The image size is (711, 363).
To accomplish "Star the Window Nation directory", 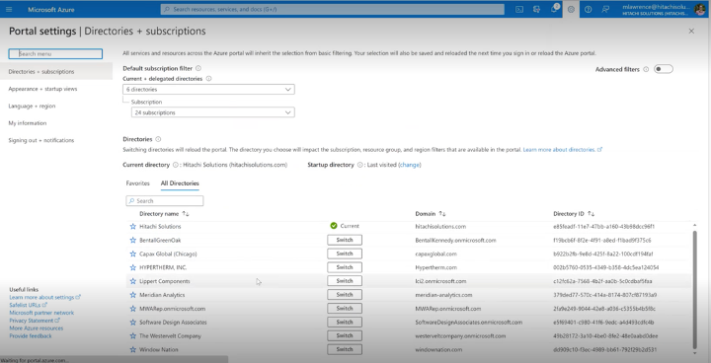I will pos(133,349).
